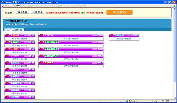The image size is (177, 103).
Task: Collapse the 最新回複BLOG module
Action: point(99,49)
